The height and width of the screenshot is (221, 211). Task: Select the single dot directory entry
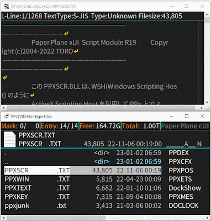83,152
